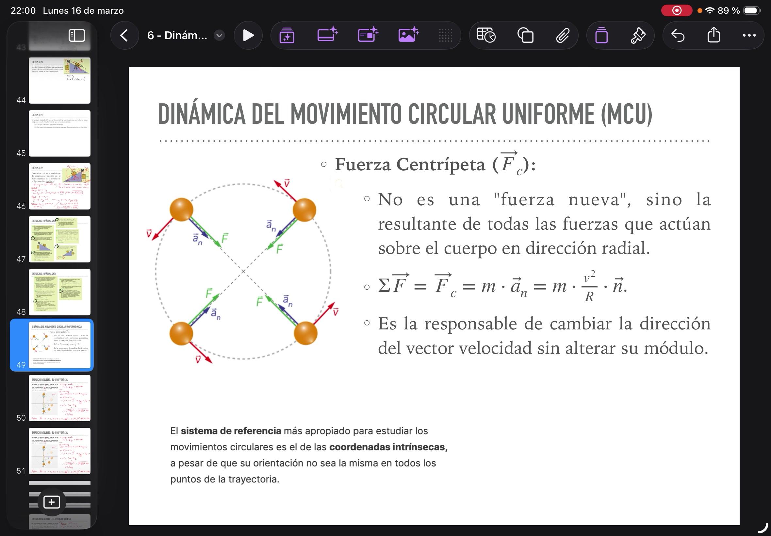Expand the document title dropdown chevron
Image resolution: width=771 pixels, height=536 pixels.
coord(219,35)
